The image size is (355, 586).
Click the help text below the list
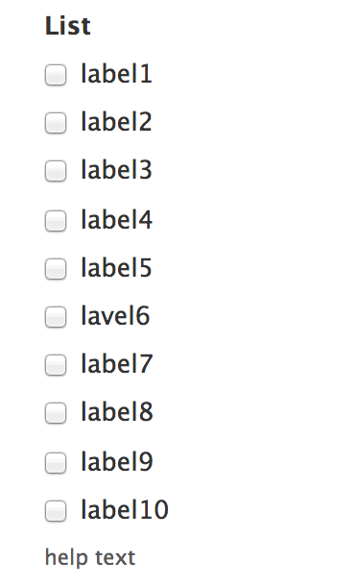90,558
